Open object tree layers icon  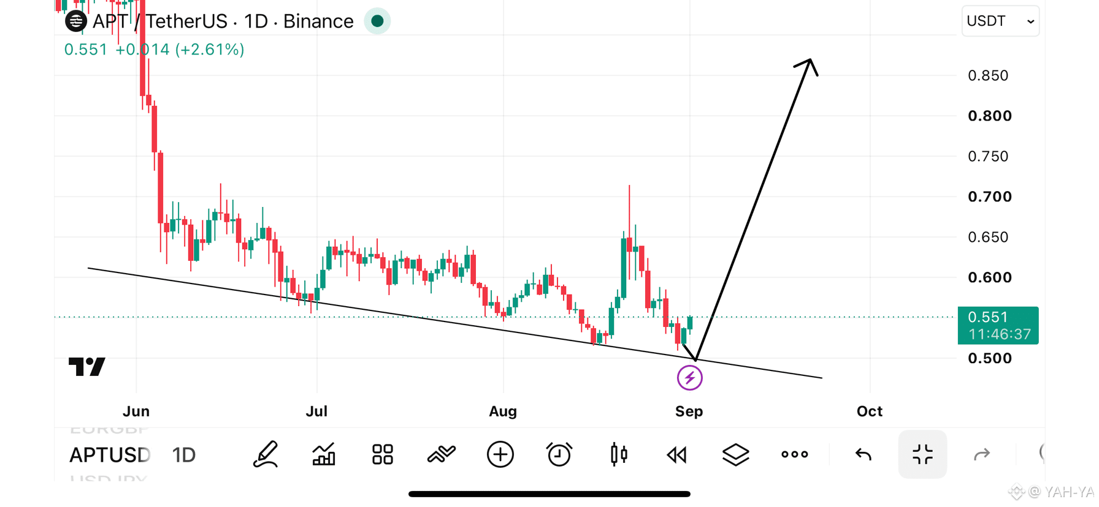[x=736, y=454]
